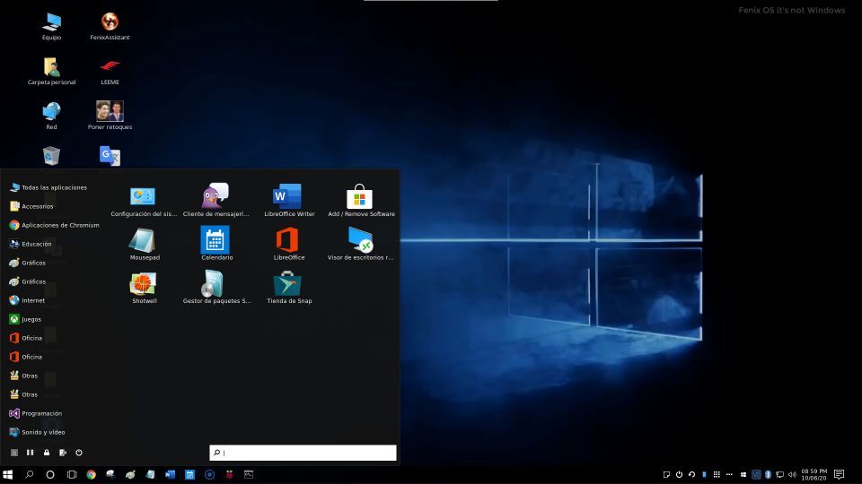862x484 pixels.
Task: Select the Accesorios category
Action: click(31, 206)
